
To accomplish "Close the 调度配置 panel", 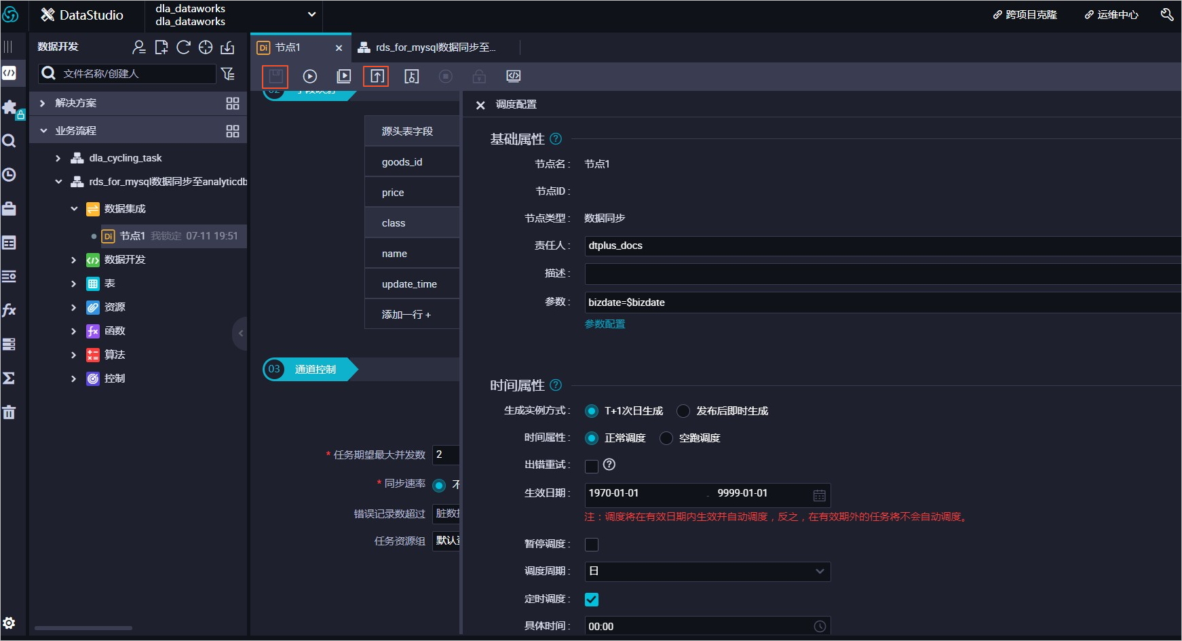I will pos(480,105).
